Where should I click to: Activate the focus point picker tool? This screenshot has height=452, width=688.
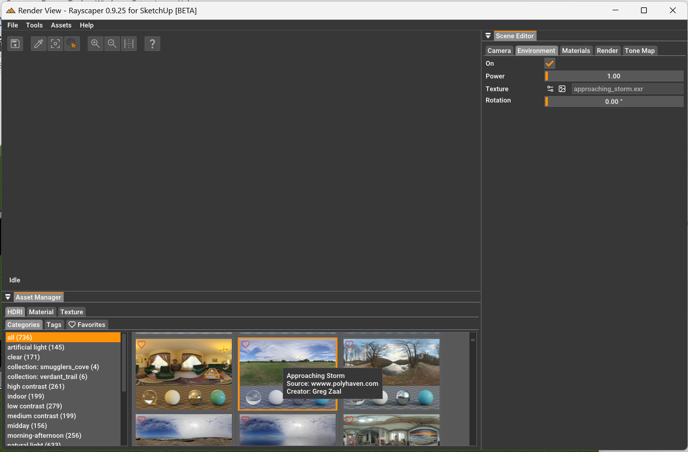(55, 44)
